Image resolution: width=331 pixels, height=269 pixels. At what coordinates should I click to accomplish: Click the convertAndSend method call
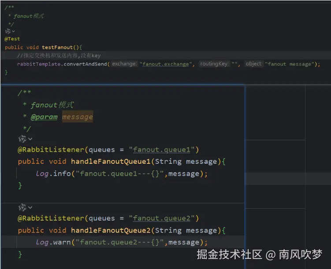pos(85,64)
